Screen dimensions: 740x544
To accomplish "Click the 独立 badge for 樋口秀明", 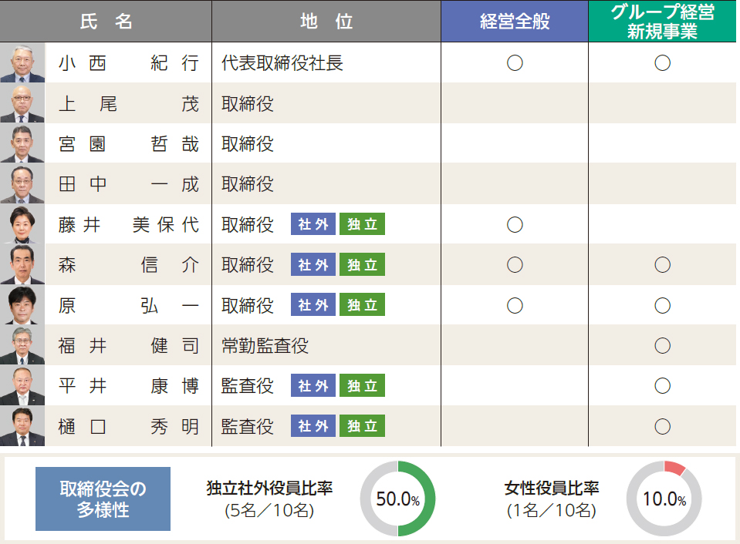I will pos(362,426).
